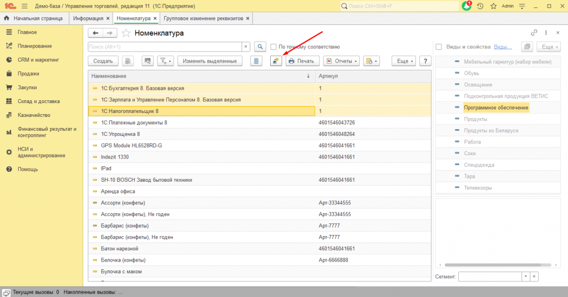The height and width of the screenshot is (297, 568).
Task: Click the Поиск (Alt+1) search input
Action: [x=165, y=47]
